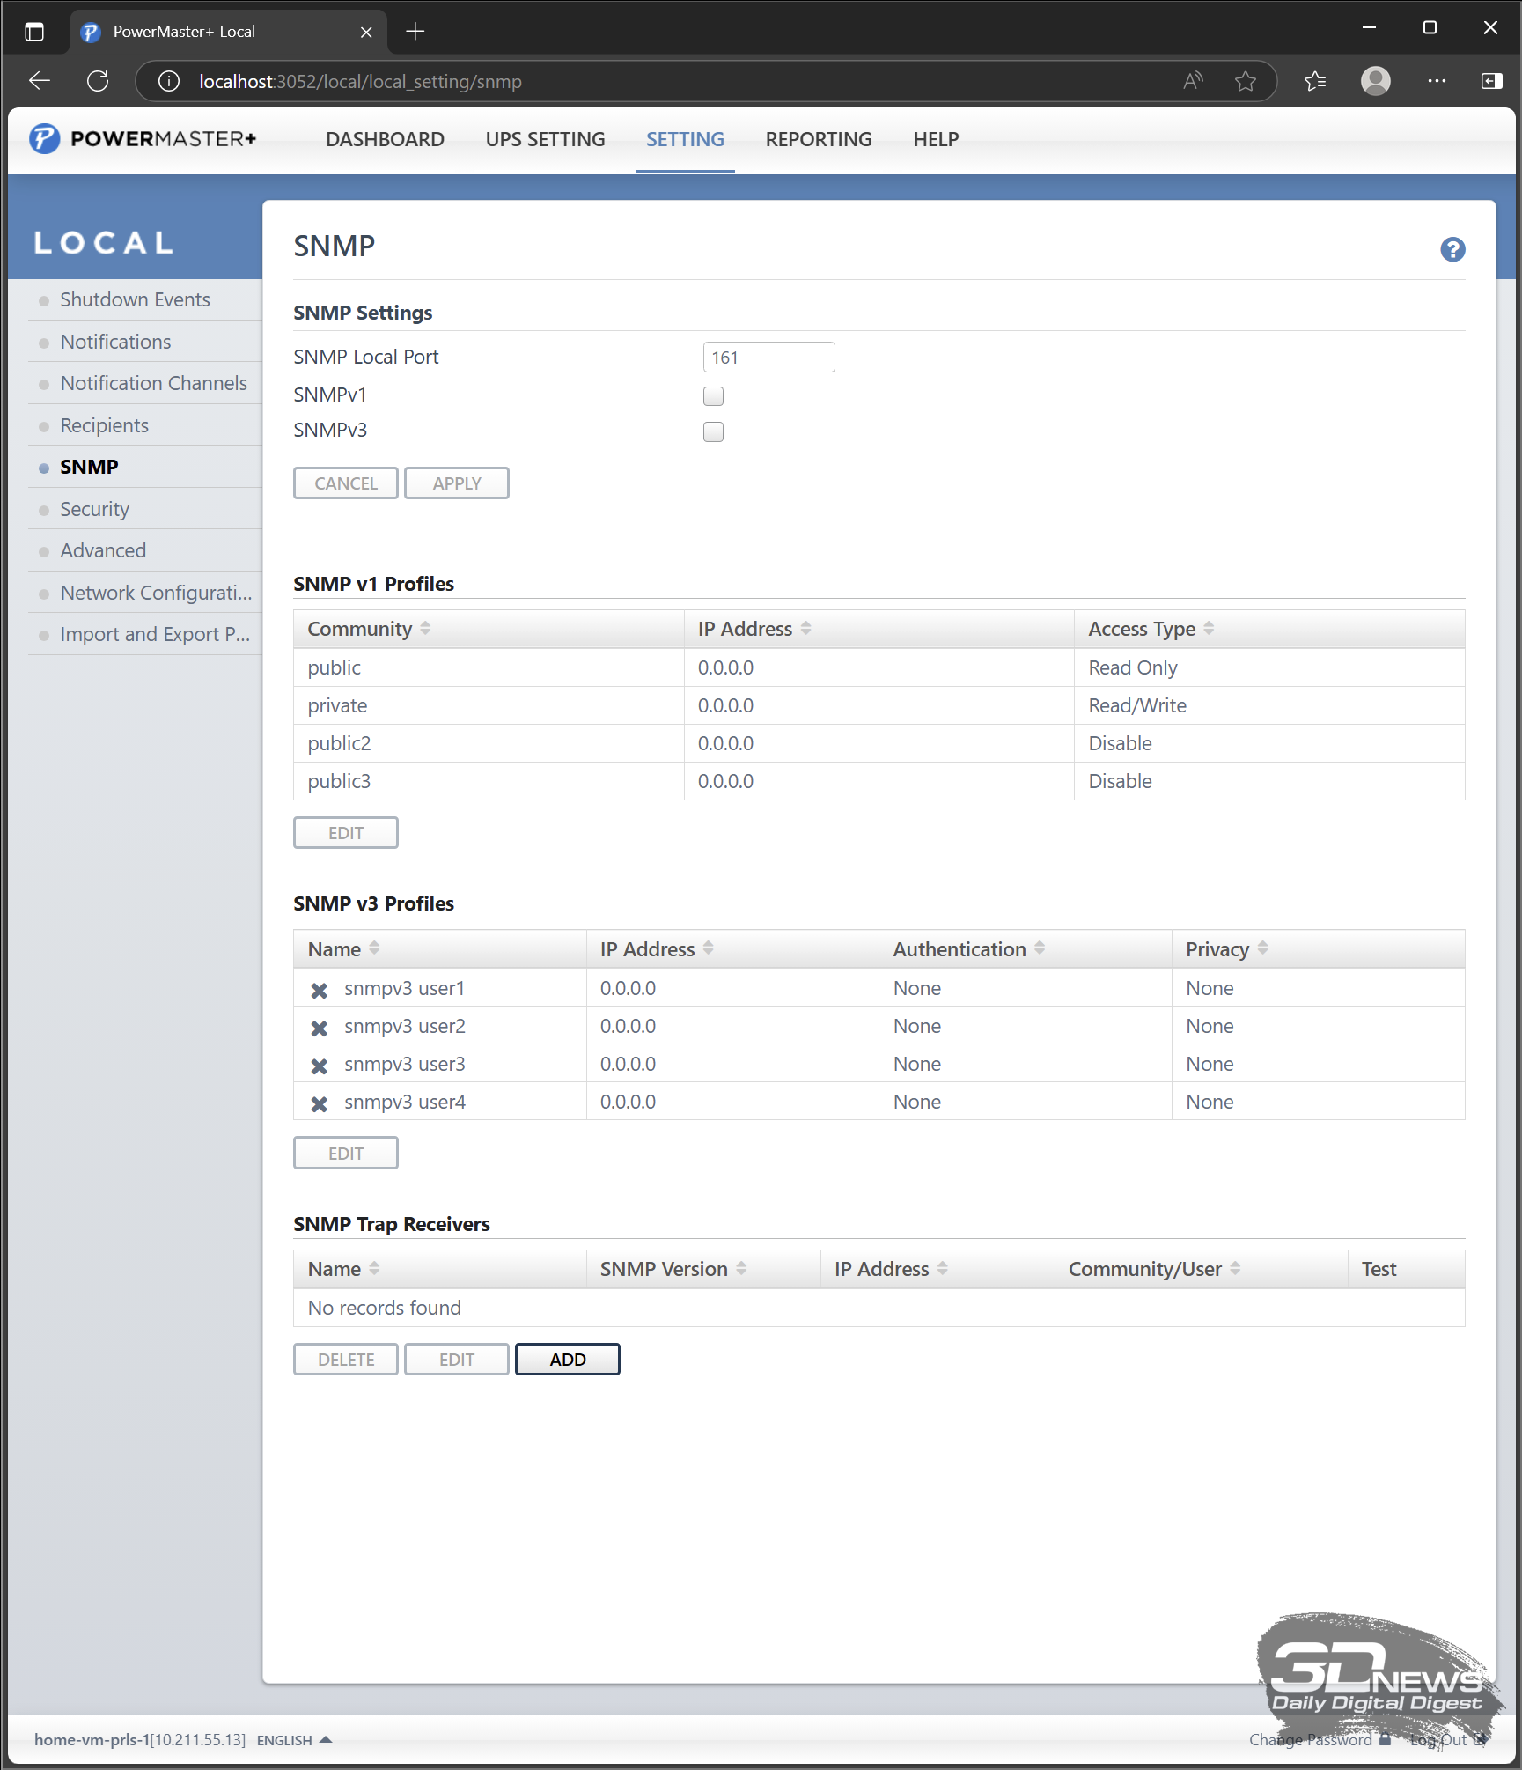Enable the SNMPv1 checkbox
Viewport: 1522px width, 1770px height.
point(713,396)
